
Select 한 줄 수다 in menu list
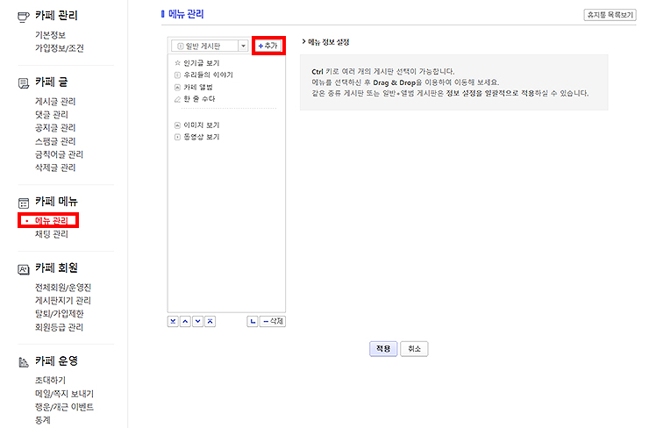[199, 99]
